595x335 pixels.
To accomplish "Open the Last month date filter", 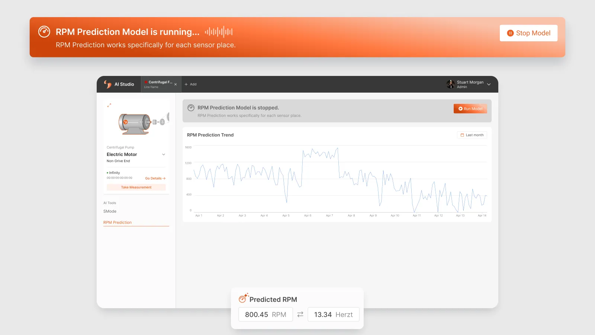I will coord(472,135).
